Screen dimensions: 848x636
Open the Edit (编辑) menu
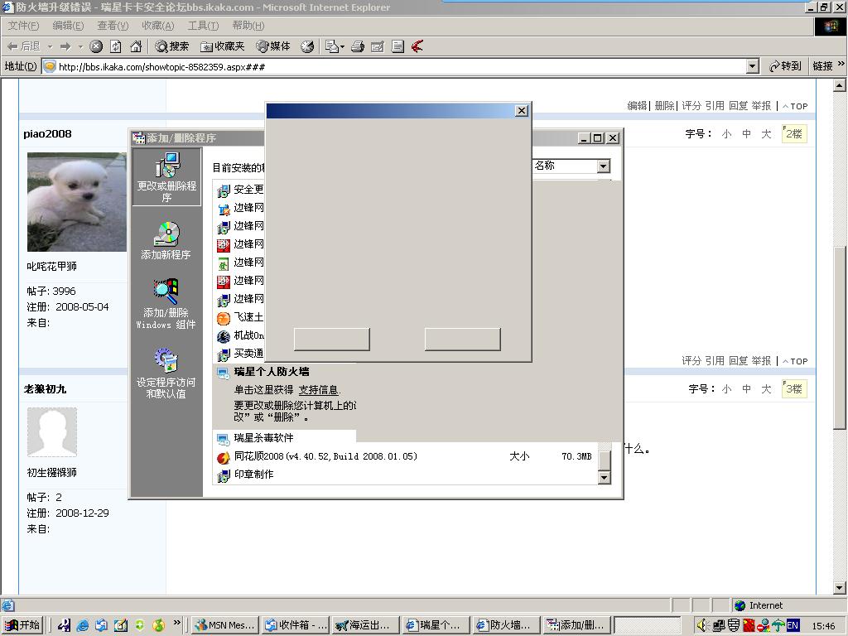68,26
